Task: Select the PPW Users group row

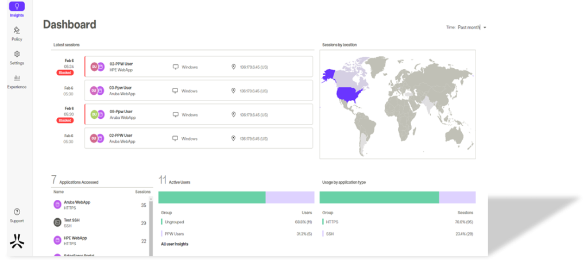Action: pyautogui.click(x=235, y=234)
